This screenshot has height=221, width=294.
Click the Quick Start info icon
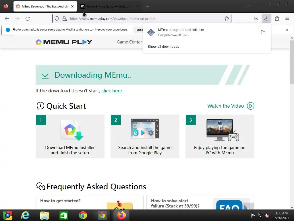tap(40, 106)
